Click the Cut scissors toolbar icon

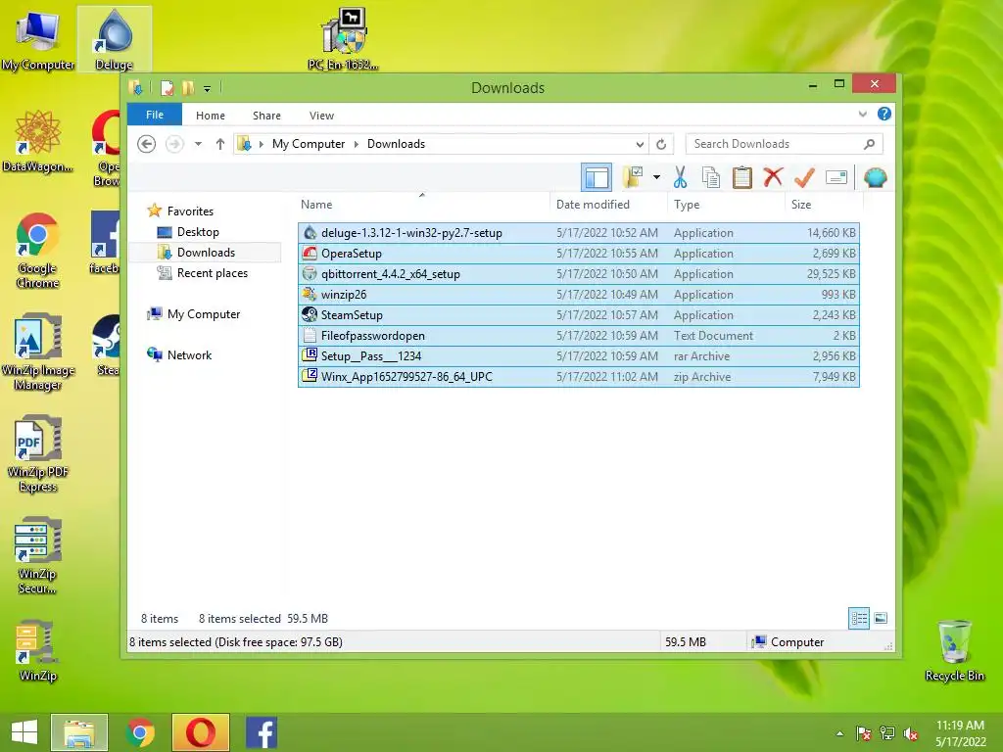tap(680, 177)
